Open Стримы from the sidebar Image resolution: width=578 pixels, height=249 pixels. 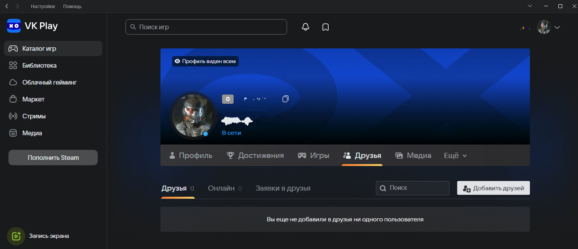click(x=34, y=116)
